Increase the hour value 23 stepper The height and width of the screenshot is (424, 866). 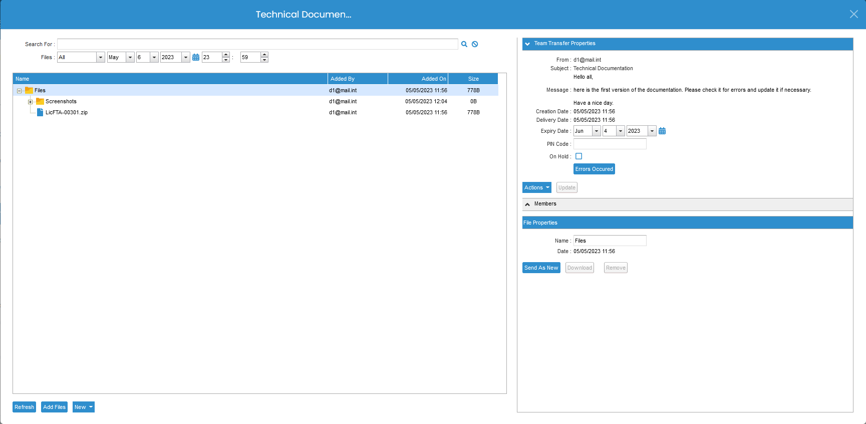tap(226, 55)
